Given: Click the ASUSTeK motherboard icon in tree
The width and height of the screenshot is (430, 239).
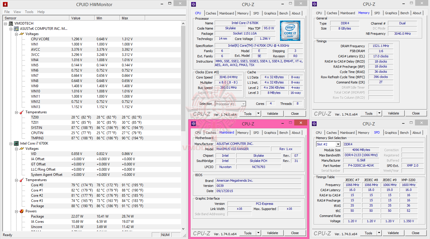Looking at the screenshot, I should [17, 29].
